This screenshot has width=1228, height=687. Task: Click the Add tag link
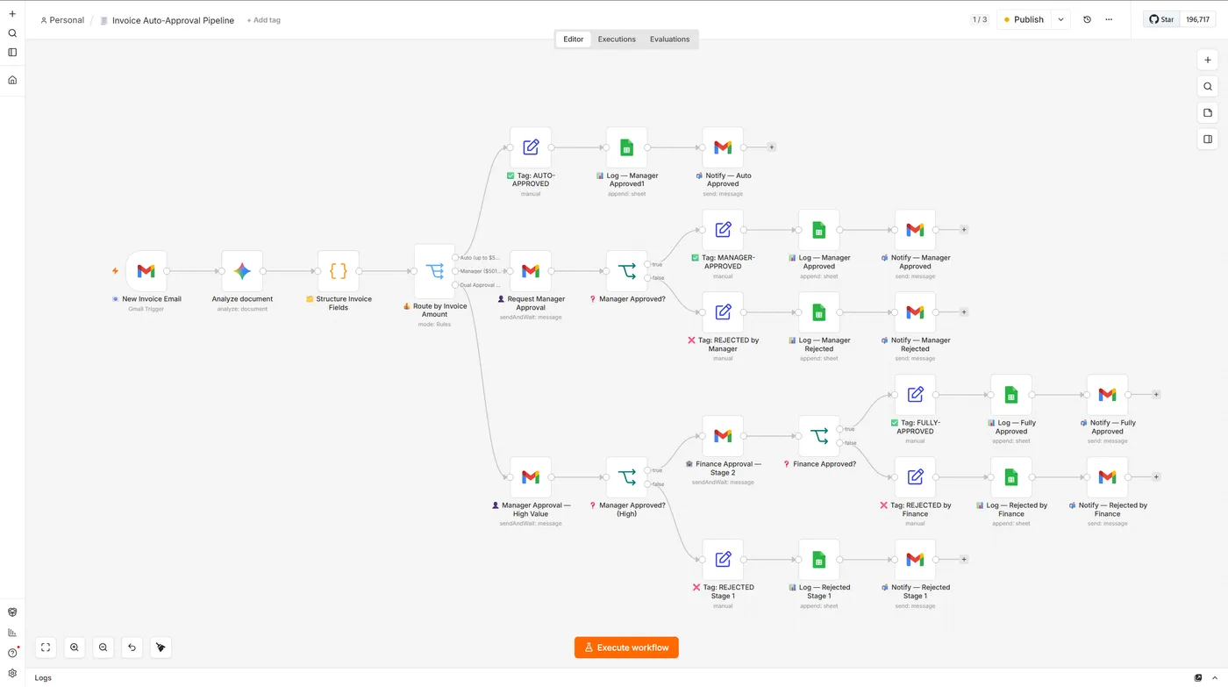pos(264,20)
